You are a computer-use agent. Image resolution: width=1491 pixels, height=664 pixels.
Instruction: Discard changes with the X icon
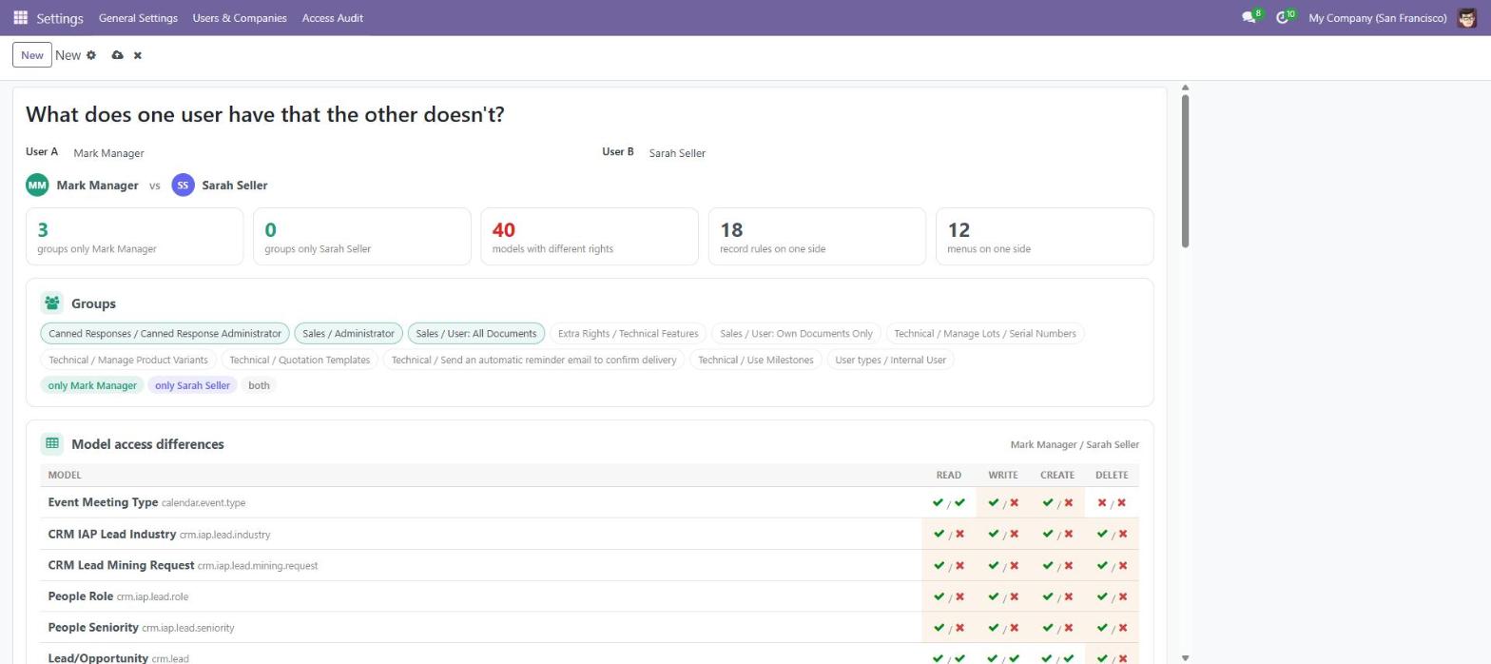(138, 55)
